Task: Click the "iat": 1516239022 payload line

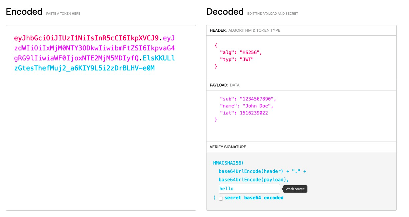Action: (244, 113)
